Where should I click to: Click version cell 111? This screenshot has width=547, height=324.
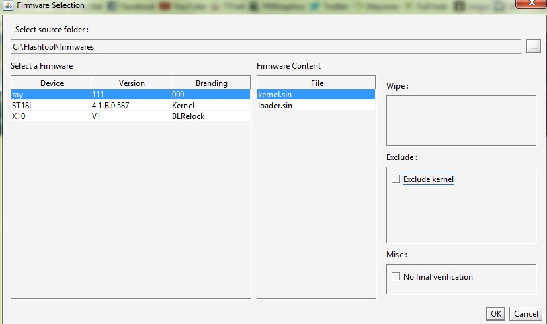pyautogui.click(x=131, y=95)
